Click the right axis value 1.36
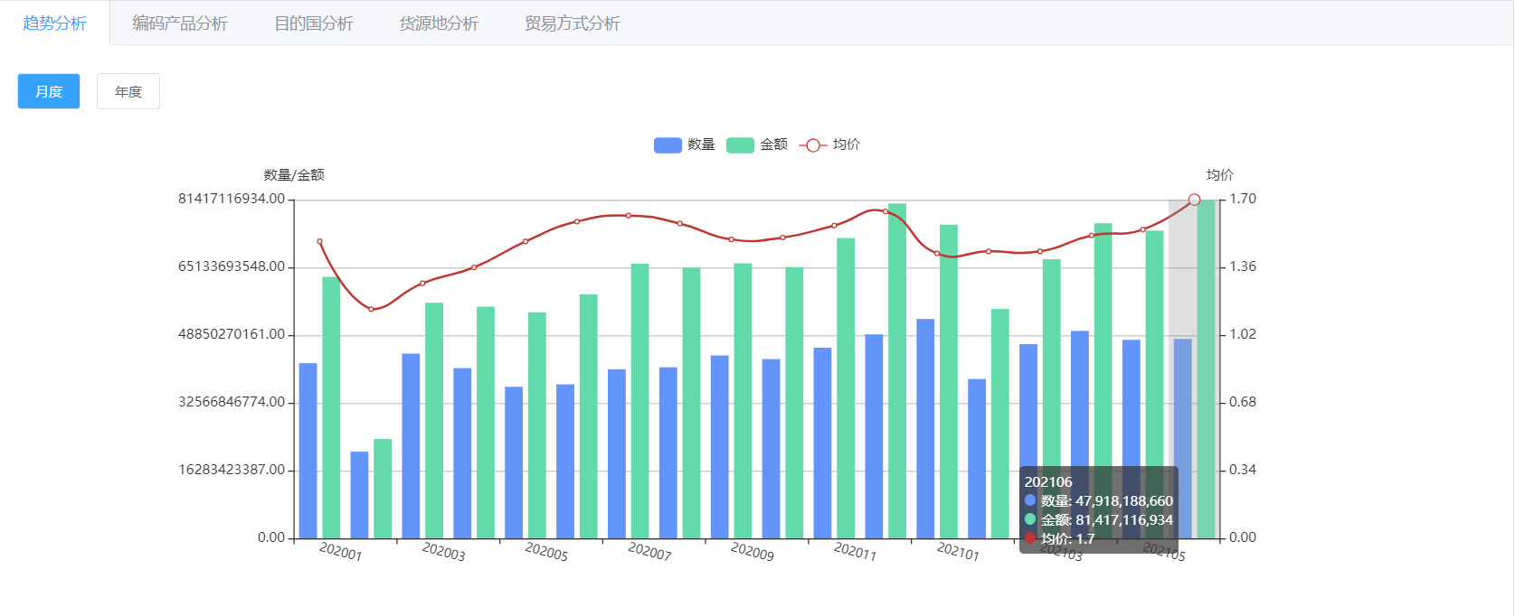Viewport: 1515px width, 616px height. pyautogui.click(x=1243, y=266)
